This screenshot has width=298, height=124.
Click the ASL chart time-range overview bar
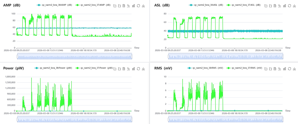[x=226, y=56]
